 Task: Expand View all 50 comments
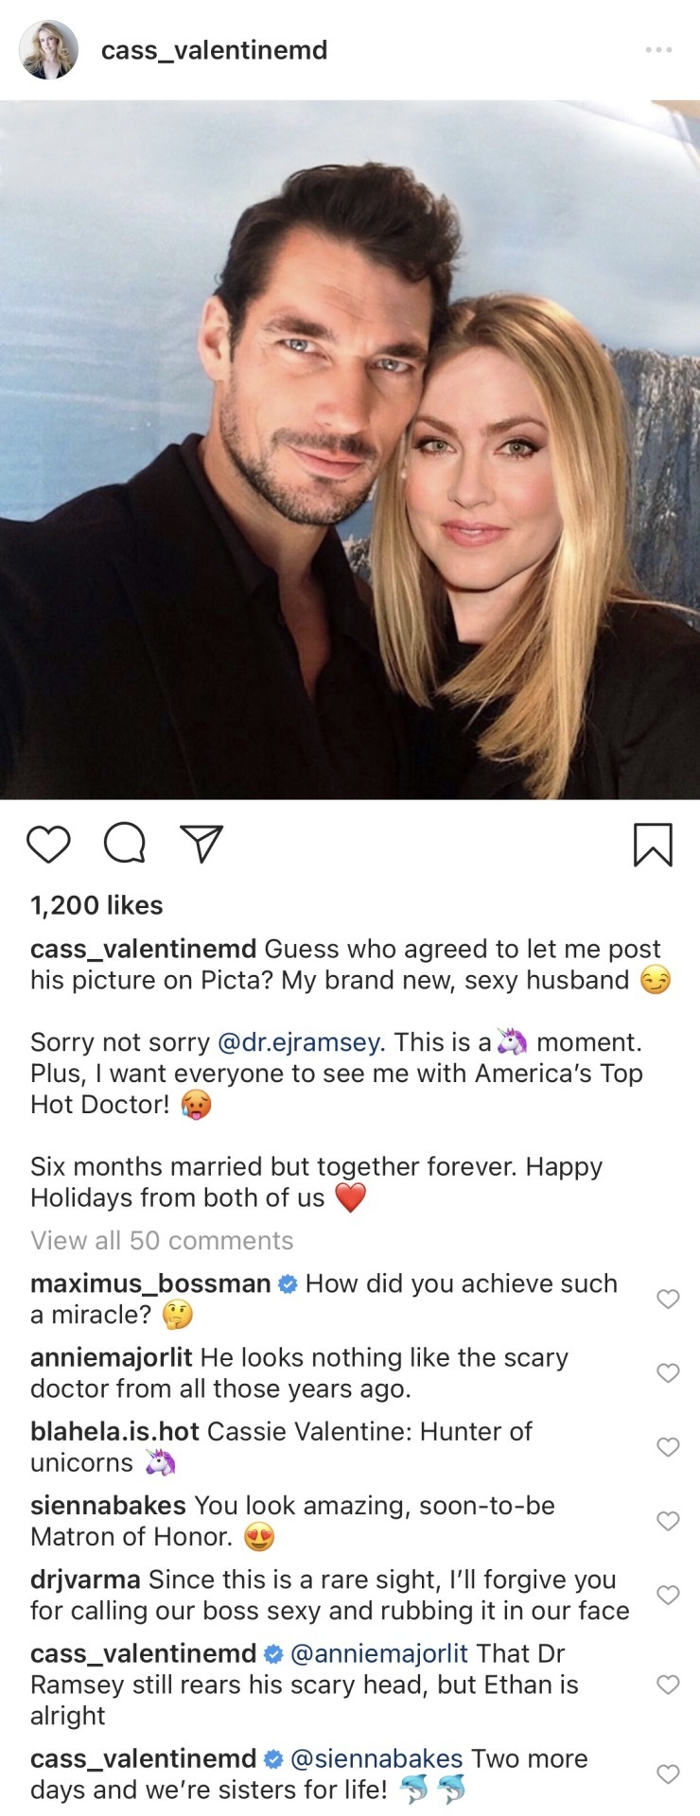[162, 1240]
